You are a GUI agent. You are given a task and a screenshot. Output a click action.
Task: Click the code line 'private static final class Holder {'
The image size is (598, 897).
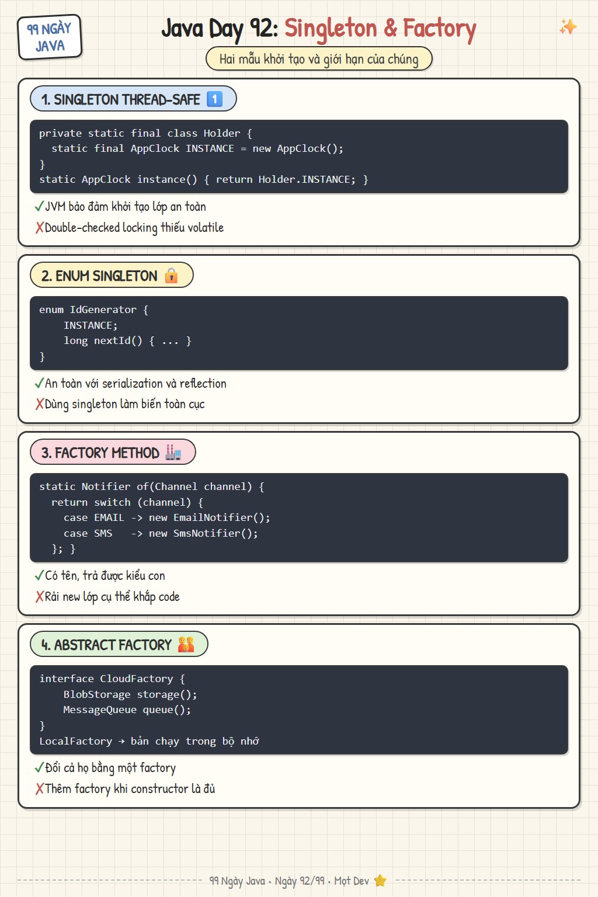point(145,133)
